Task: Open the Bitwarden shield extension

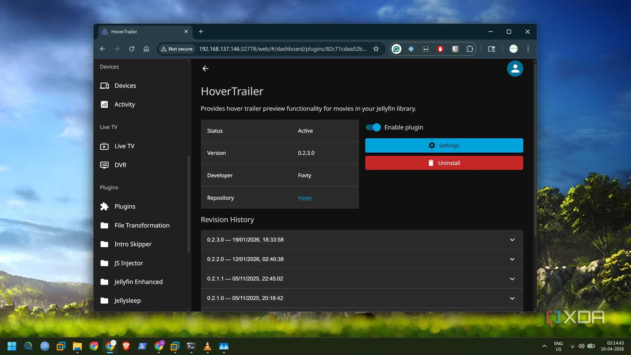Action: point(455,49)
